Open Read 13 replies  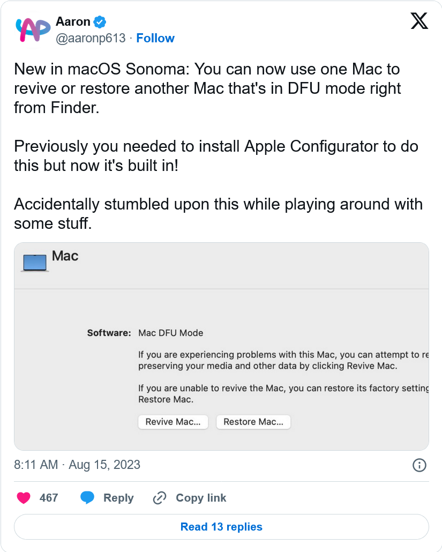click(221, 527)
